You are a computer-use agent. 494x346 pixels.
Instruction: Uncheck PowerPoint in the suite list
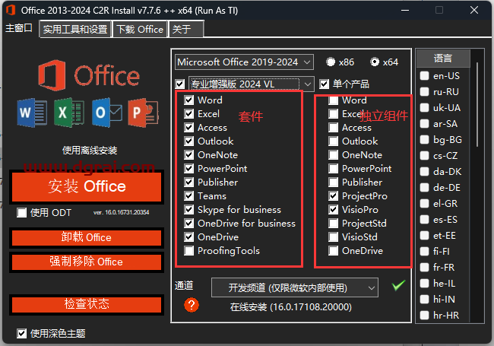[x=188, y=169]
